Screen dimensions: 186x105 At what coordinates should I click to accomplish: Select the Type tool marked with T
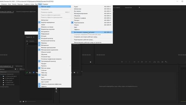[56, 92]
